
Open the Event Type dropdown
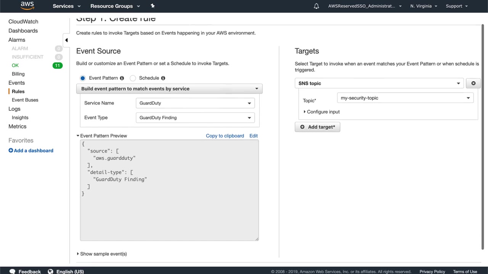(195, 118)
